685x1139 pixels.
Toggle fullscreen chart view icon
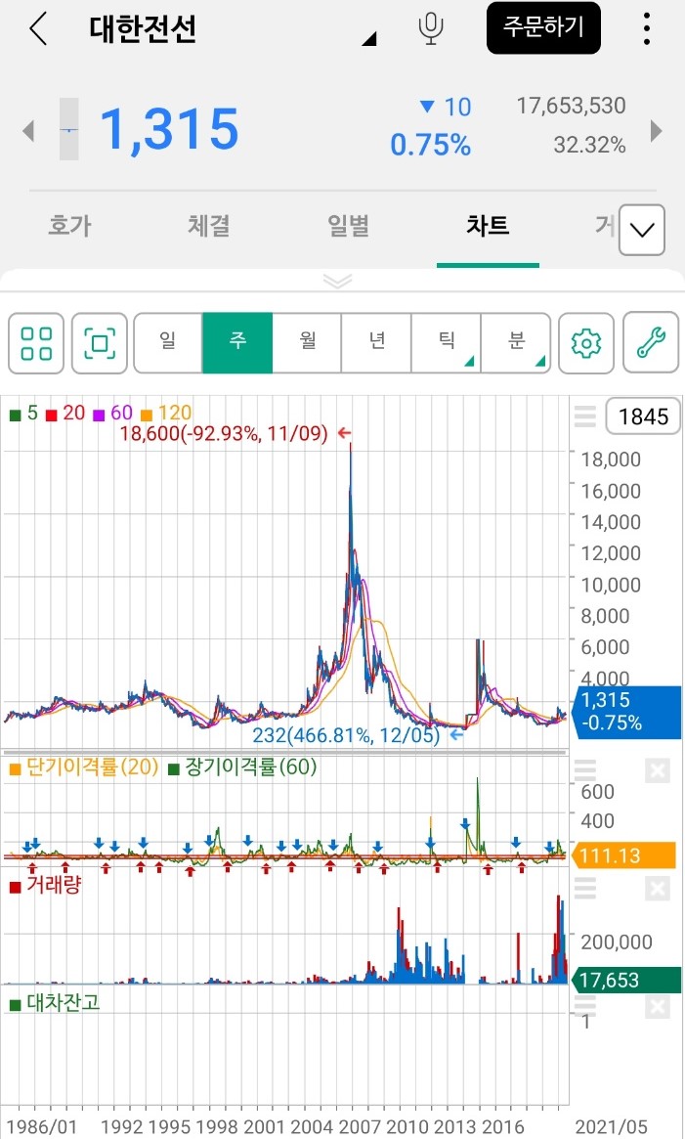point(101,343)
